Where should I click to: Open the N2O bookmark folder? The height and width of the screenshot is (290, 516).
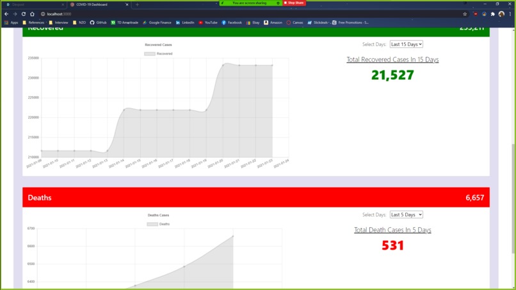point(79,22)
